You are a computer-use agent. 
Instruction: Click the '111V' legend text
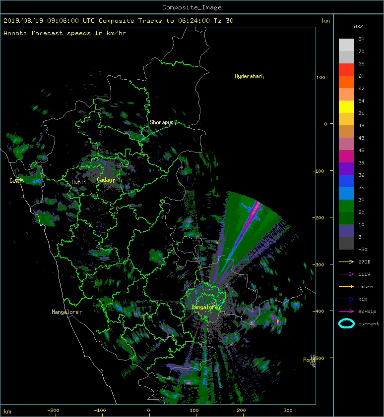coord(364,274)
